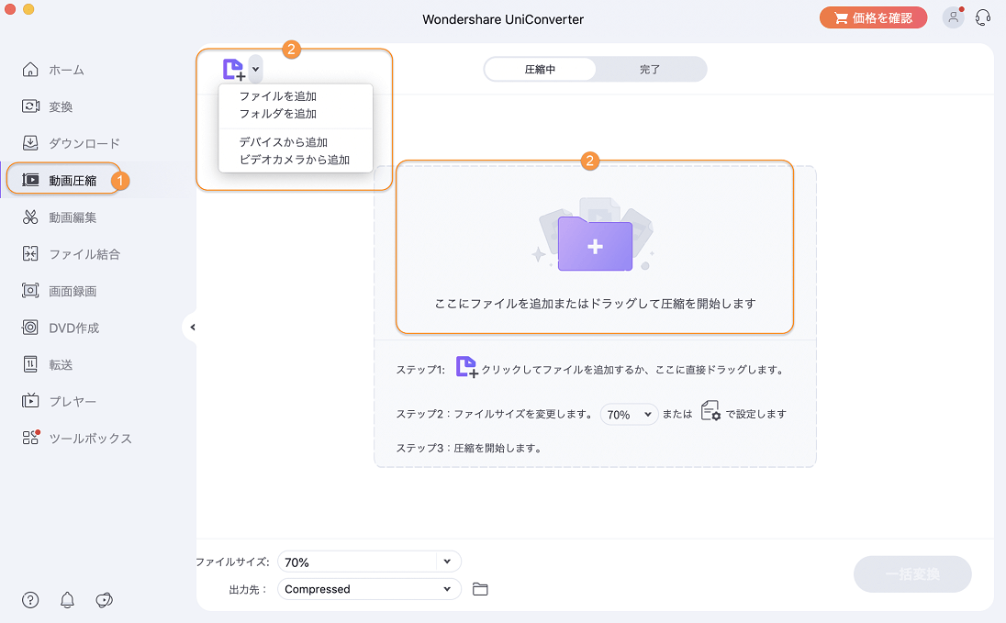Click the add file icon in toolbar
Viewport: 1006px width, 623px height.
(x=233, y=70)
